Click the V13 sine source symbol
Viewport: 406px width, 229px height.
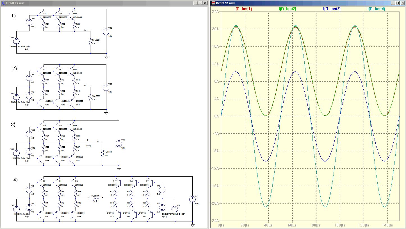click(16, 41)
